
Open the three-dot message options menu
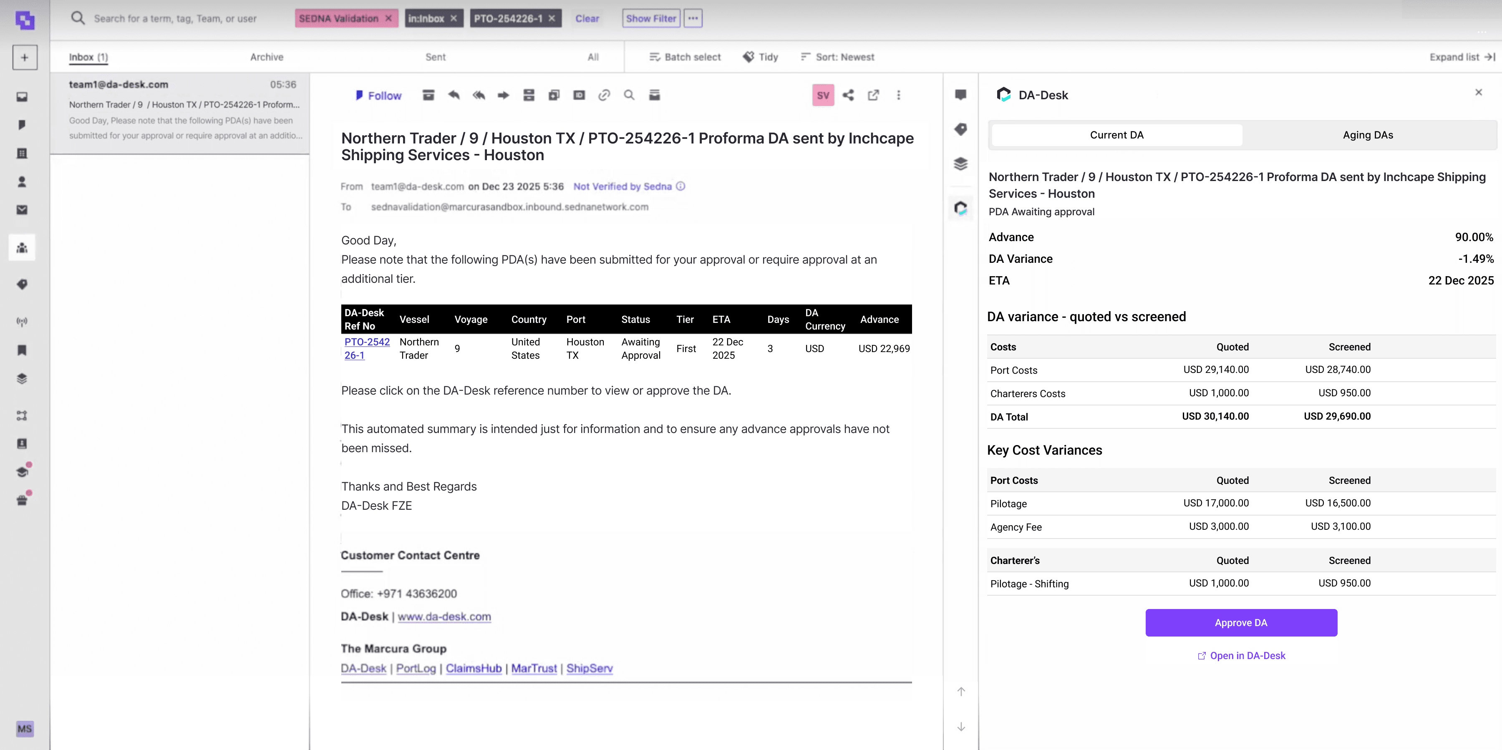pos(899,95)
